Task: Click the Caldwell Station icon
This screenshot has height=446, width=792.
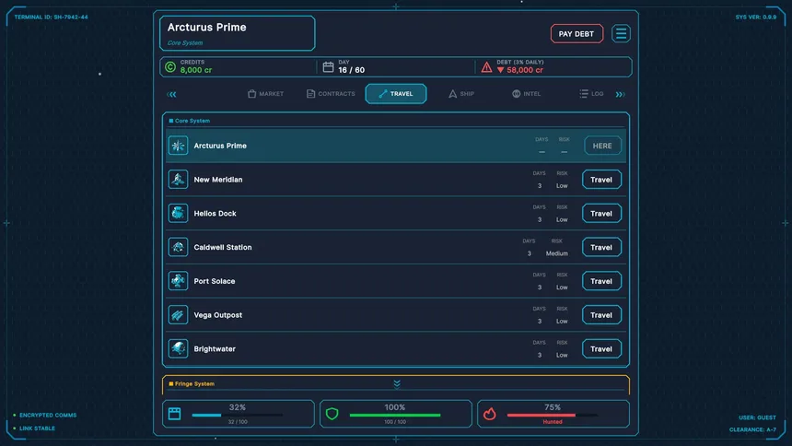Action: click(178, 247)
